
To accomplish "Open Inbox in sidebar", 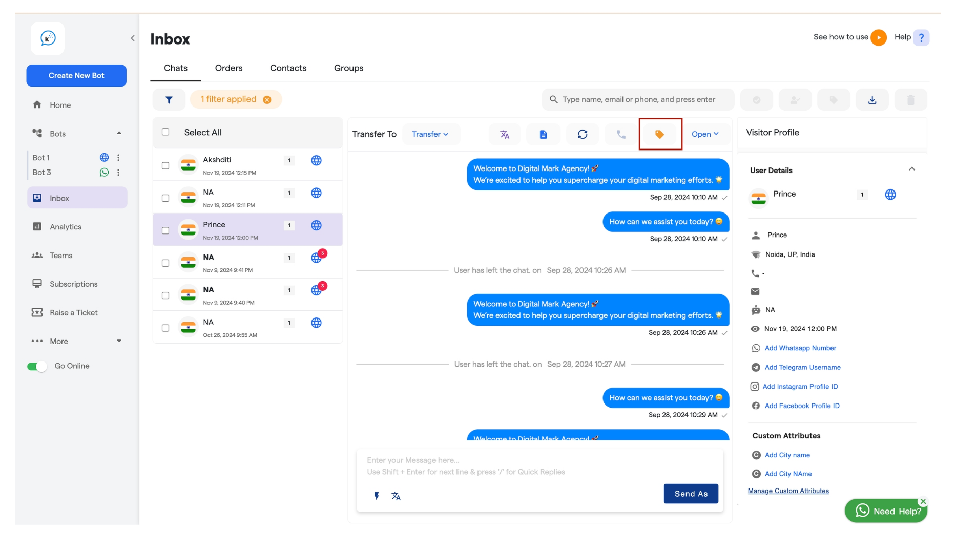I will point(77,198).
